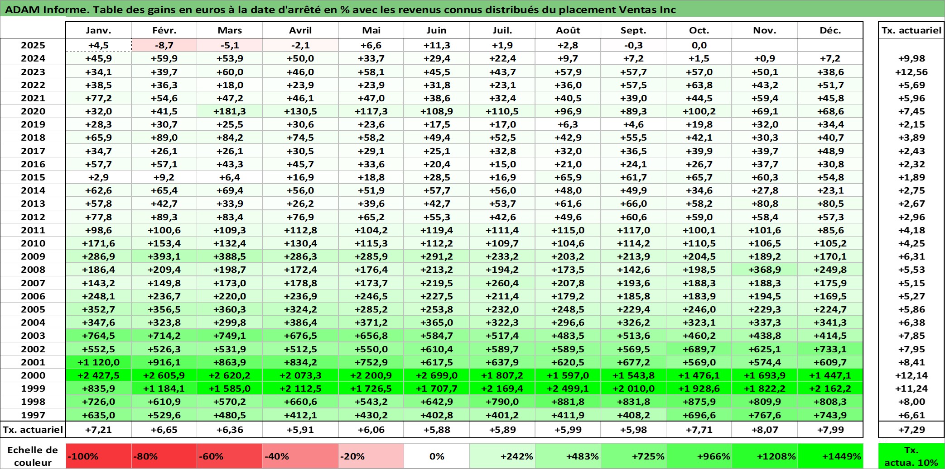
Task: Click the +360,3 cell in 2005 row
Action: pyautogui.click(x=230, y=309)
